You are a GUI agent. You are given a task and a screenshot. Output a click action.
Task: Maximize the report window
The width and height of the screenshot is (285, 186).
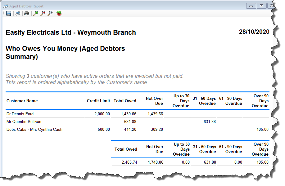pyautogui.click(x=261, y=6)
